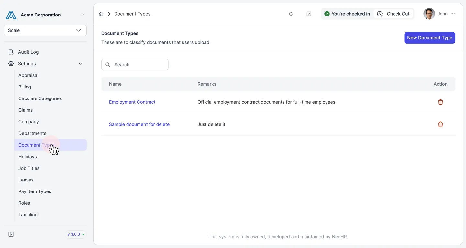This screenshot has height=248, width=466.
Task: Go to Billing settings
Action: (25, 87)
